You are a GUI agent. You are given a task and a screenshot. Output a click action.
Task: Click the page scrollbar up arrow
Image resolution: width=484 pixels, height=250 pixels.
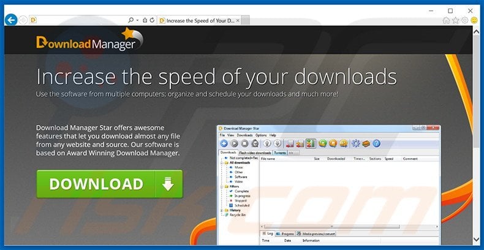click(476, 31)
